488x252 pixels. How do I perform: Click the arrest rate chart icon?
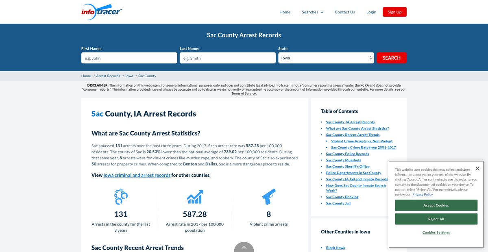coord(195,197)
